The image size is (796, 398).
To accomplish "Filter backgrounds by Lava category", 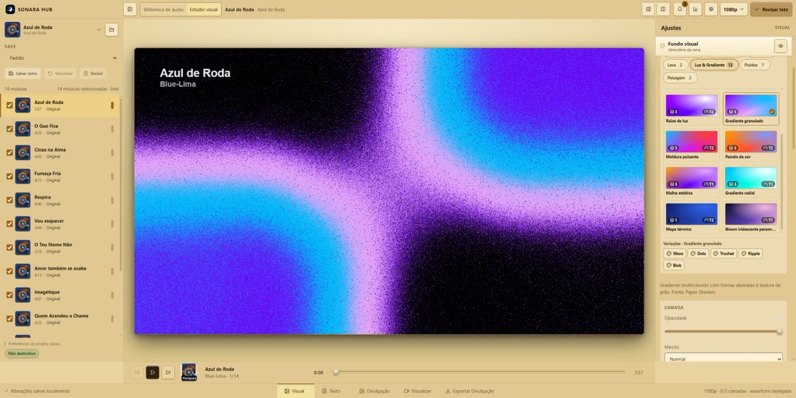I will point(675,65).
